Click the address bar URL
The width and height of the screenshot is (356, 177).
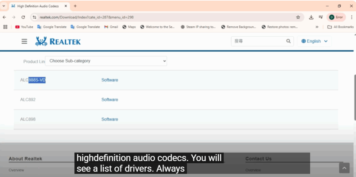click(x=87, y=17)
